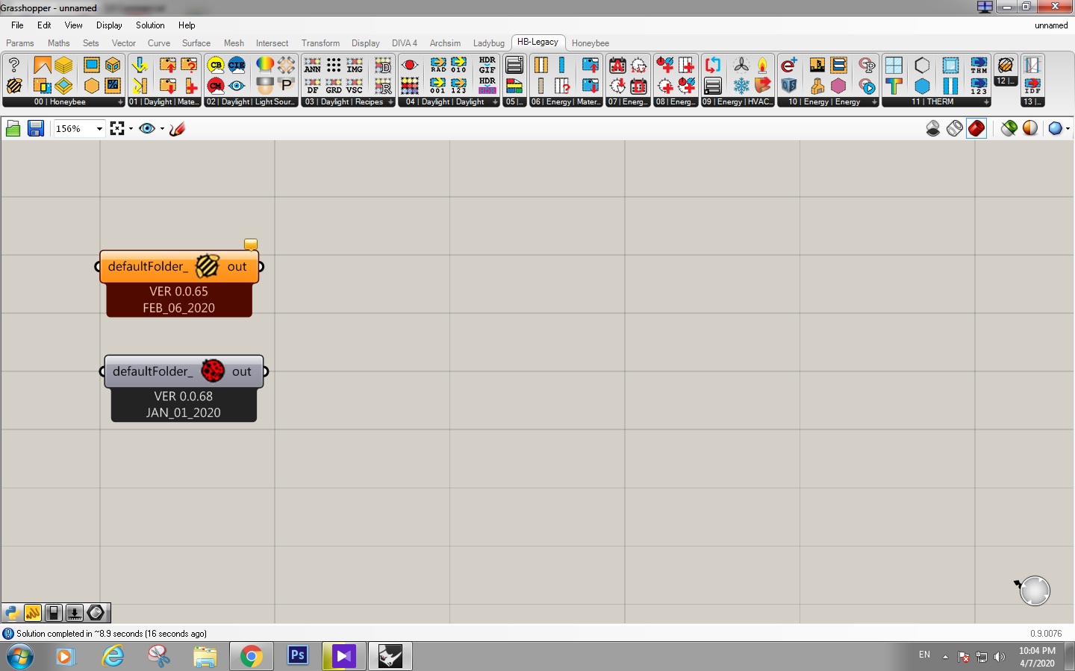1075x671 pixels.
Task: Select the GRD grid-based recipe icon
Action: (334, 86)
